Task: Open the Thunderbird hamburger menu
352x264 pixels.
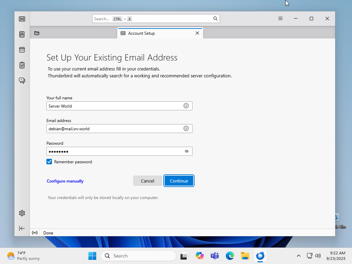Action: click(x=280, y=19)
